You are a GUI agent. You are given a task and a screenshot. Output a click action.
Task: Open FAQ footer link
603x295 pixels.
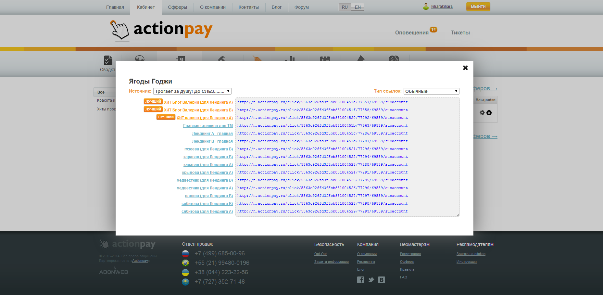point(404,277)
